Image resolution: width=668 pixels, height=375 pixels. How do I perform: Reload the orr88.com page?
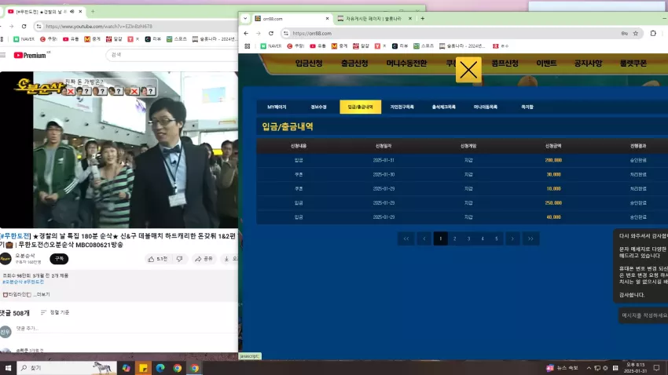(x=271, y=33)
